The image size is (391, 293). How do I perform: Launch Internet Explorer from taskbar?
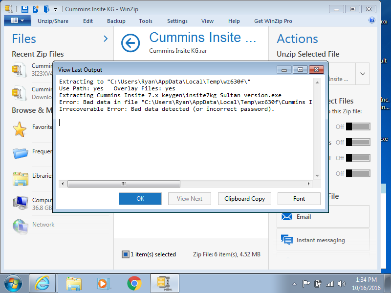click(43, 283)
